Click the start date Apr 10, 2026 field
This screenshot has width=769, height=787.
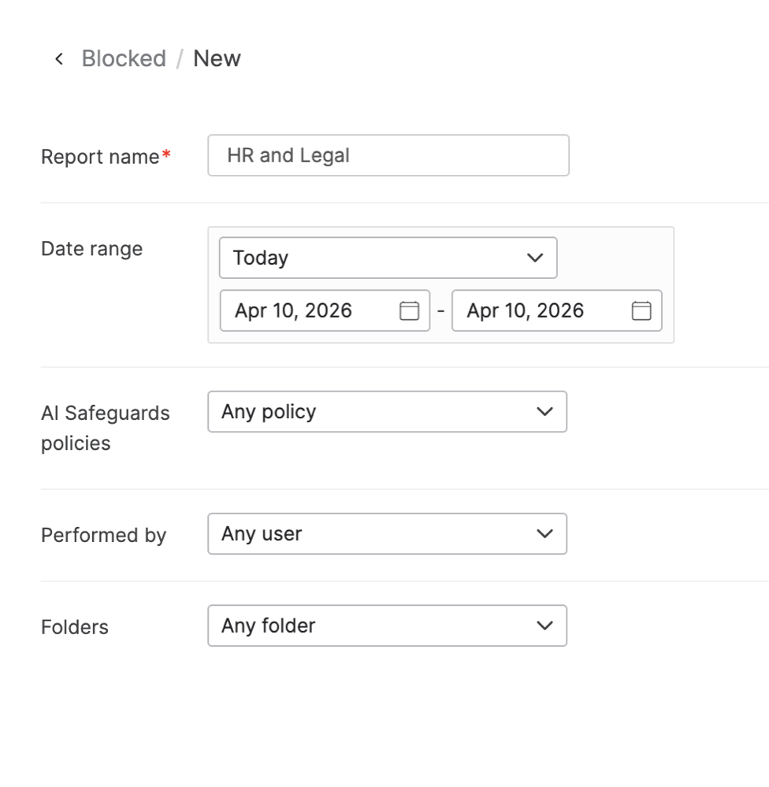[x=311, y=311]
